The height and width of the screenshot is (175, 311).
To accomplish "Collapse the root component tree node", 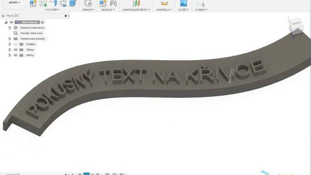I will [x=6, y=22].
